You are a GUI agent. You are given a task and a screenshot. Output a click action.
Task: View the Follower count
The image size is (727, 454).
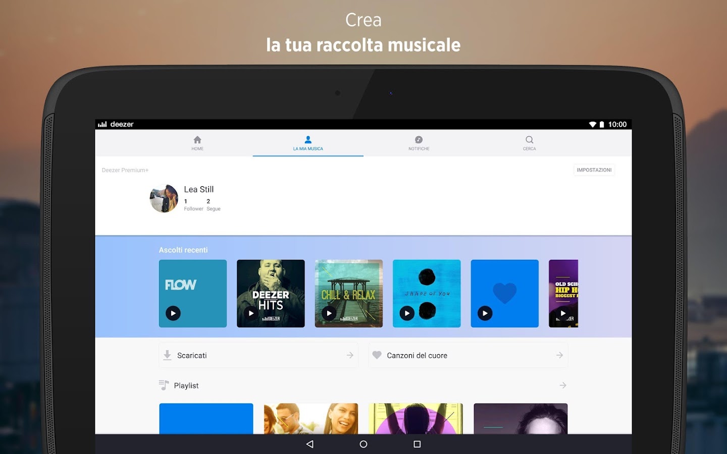[193, 205]
